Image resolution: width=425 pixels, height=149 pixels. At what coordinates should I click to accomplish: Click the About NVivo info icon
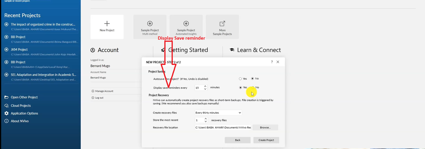(x=7, y=121)
